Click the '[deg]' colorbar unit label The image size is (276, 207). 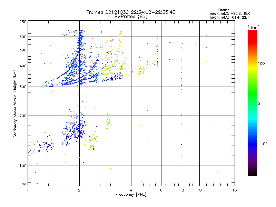(x=253, y=28)
